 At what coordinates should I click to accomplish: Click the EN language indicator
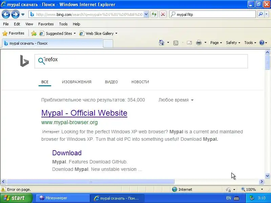point(228,198)
